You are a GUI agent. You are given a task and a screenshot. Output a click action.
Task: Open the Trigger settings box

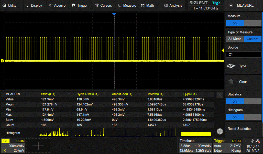(227, 146)
